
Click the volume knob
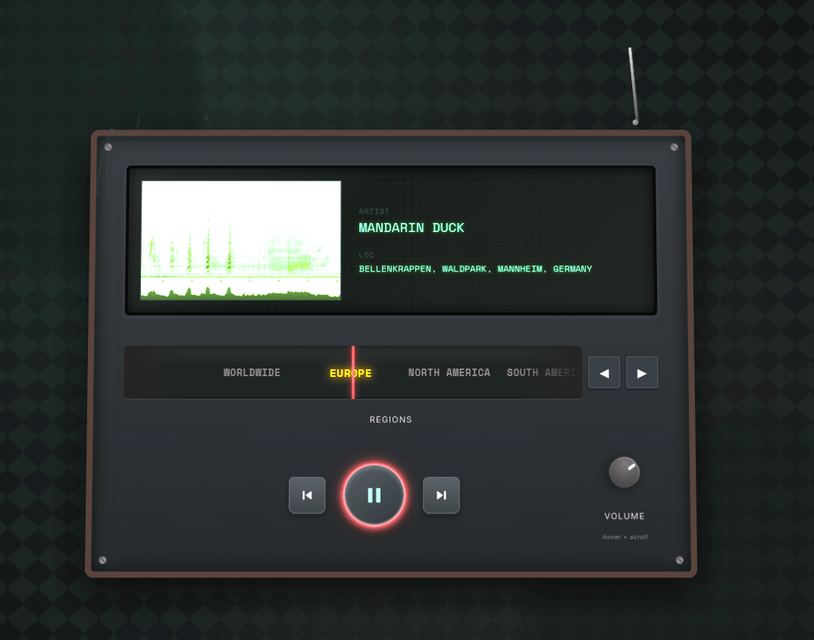pyautogui.click(x=624, y=472)
